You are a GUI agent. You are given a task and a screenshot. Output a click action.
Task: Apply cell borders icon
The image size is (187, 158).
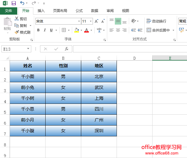(x=64, y=30)
